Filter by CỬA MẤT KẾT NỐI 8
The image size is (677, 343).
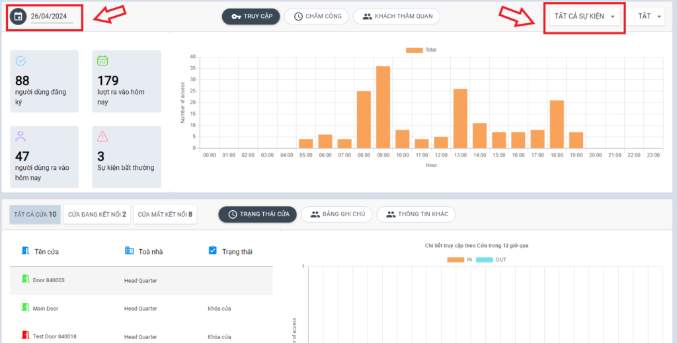click(x=165, y=214)
